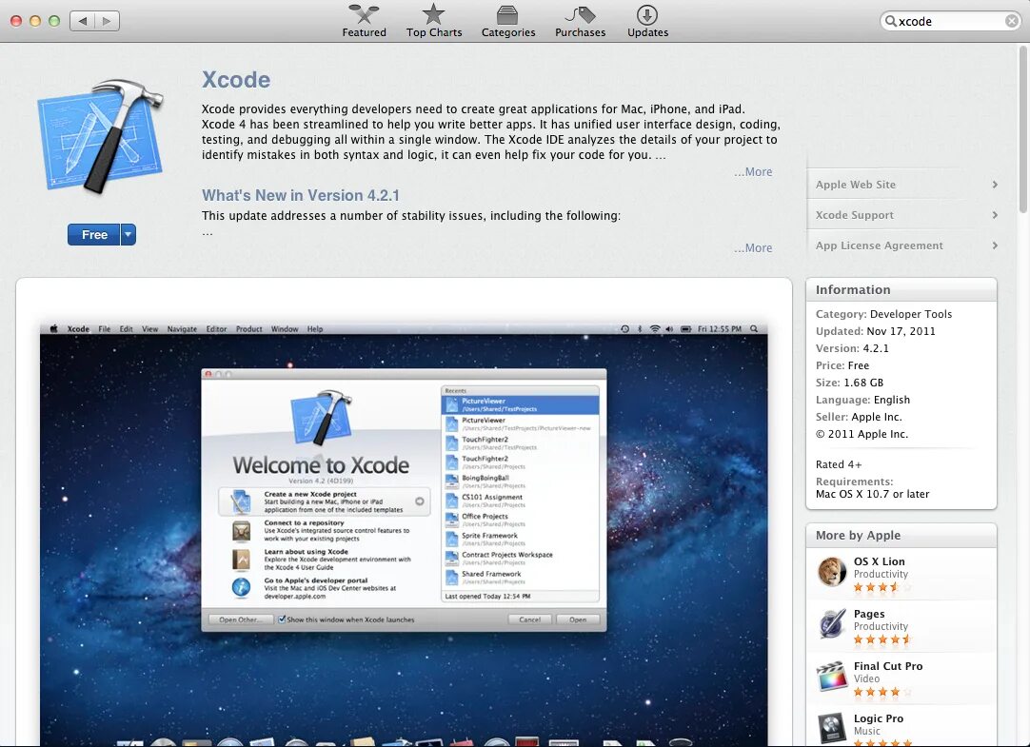Click the Xcode title heading
This screenshot has width=1030, height=747.
(236, 79)
